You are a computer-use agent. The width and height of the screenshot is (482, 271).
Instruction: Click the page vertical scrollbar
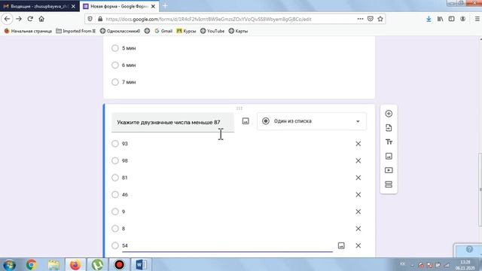click(x=480, y=189)
